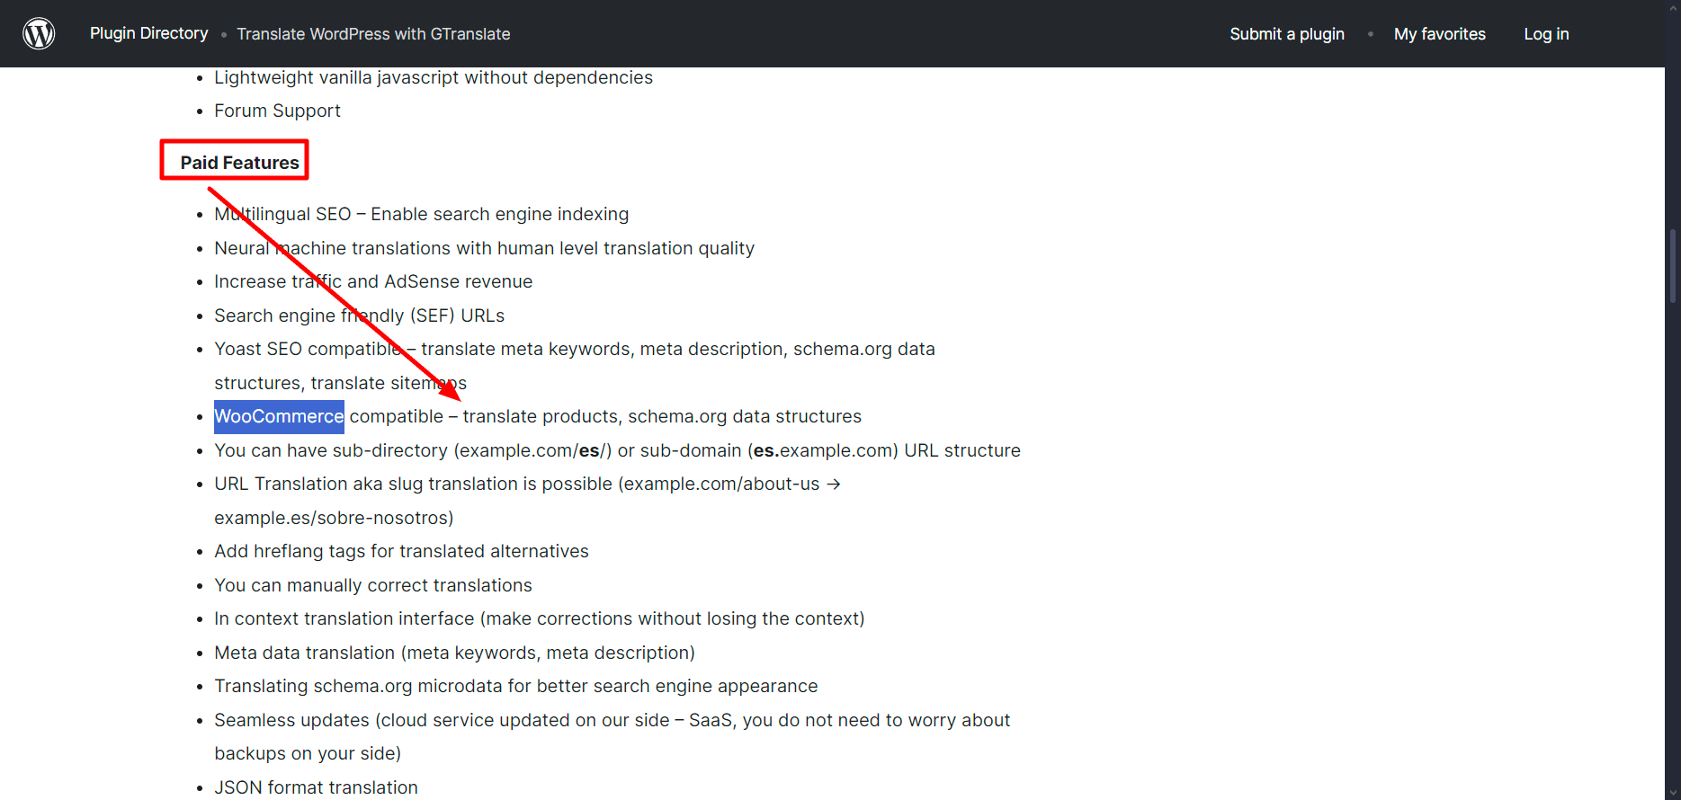Viewport: 1681px width, 800px height.
Task: Click the highlighted WooCommerce word
Action: 279,417
